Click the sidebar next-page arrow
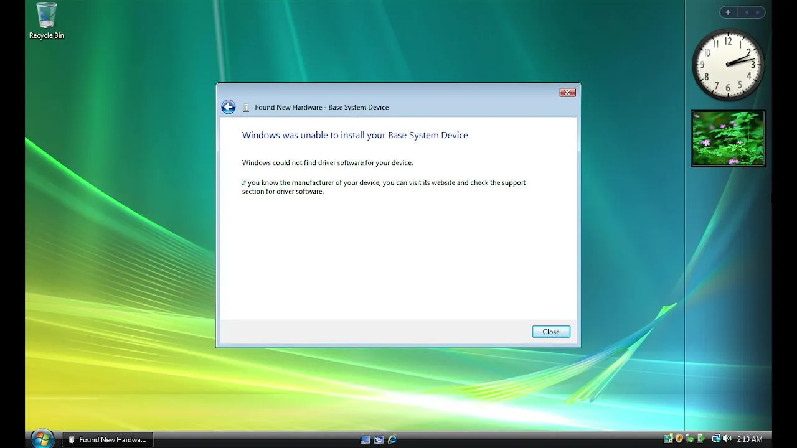 coord(758,12)
